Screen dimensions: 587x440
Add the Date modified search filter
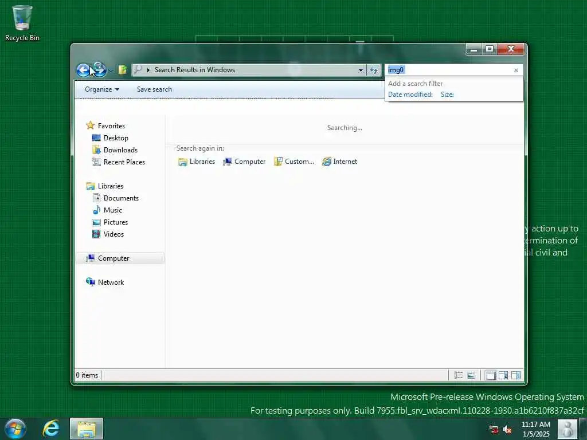410,95
